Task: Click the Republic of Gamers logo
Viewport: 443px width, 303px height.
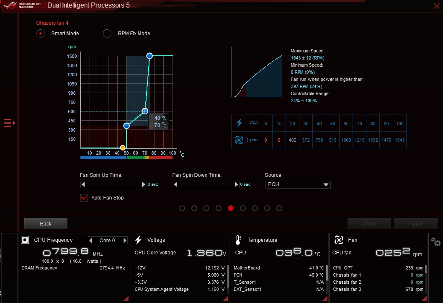Action: coord(23,5)
